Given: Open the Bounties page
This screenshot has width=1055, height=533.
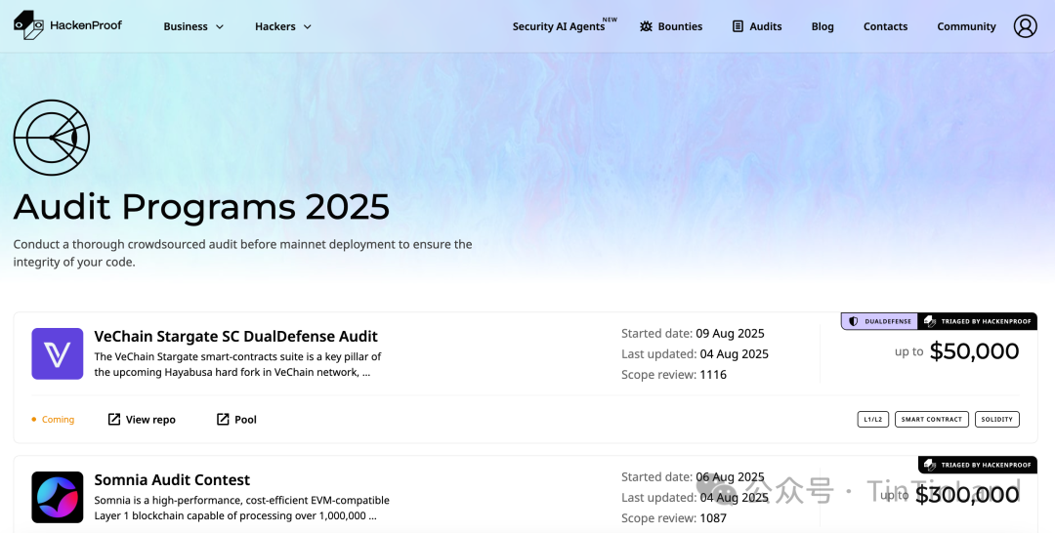Looking at the screenshot, I should 671,26.
